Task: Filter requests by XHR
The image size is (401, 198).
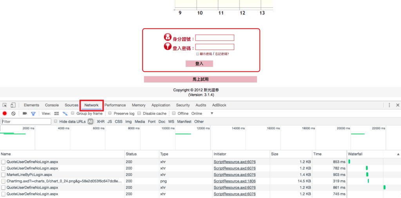Action: coord(101,122)
